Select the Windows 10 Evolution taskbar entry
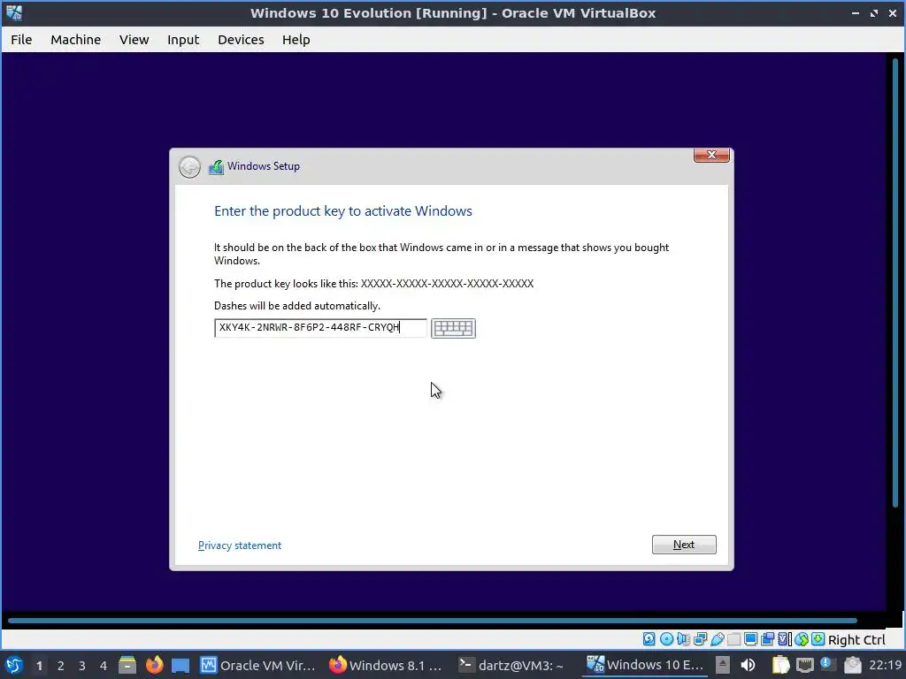 coord(644,665)
